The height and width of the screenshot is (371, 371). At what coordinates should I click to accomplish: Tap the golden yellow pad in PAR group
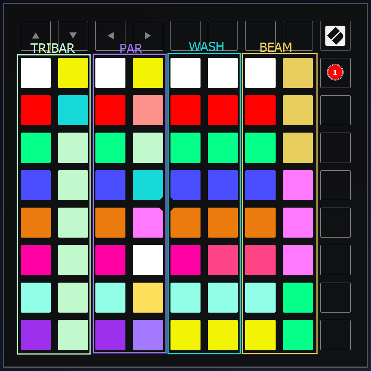click(x=148, y=298)
